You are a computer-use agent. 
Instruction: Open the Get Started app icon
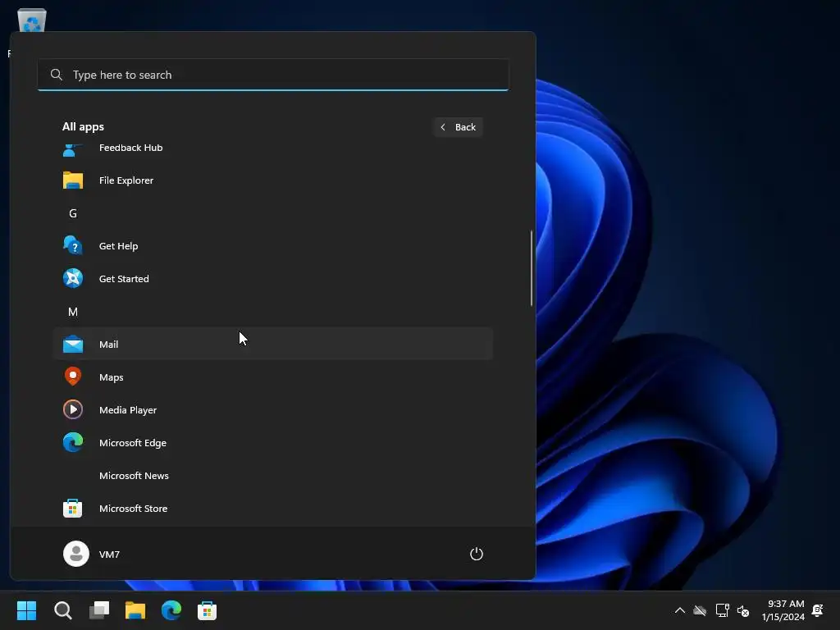[x=72, y=279]
